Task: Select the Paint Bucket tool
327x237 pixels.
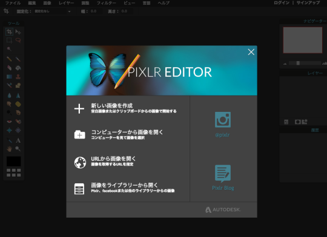Action: 18,68
